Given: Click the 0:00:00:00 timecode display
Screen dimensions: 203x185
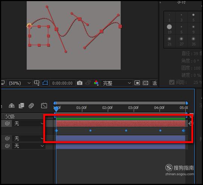Looking at the screenshot, I should (62, 83).
